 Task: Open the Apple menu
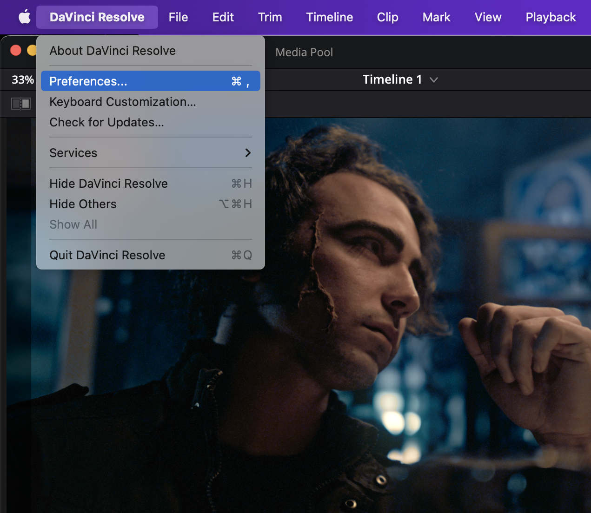[x=25, y=17]
